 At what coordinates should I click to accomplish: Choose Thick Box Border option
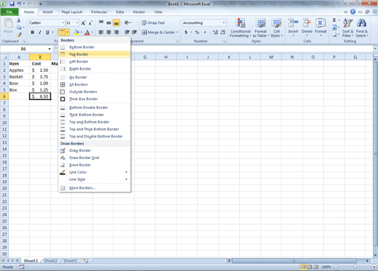(94, 99)
